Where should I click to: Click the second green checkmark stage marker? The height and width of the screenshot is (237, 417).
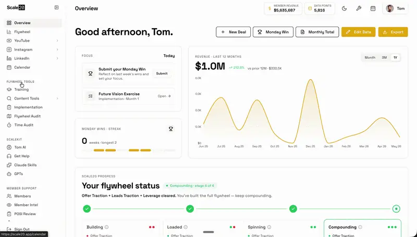click(190, 209)
